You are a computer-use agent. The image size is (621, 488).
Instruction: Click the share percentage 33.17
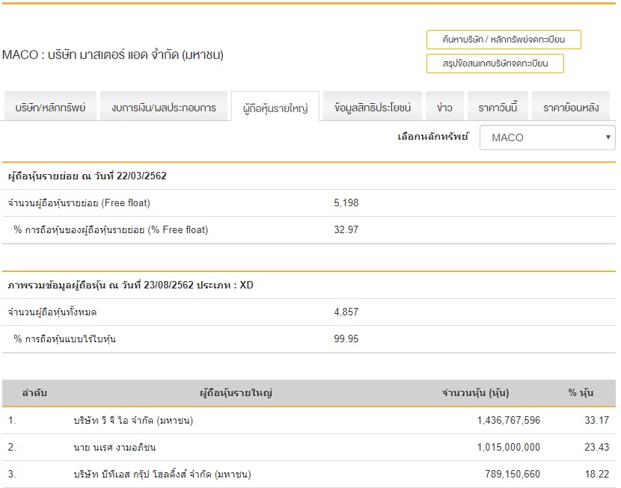(597, 421)
